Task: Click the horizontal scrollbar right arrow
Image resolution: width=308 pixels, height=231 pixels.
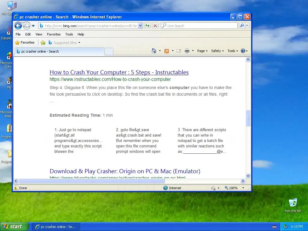Action: pyautogui.click(x=243, y=181)
